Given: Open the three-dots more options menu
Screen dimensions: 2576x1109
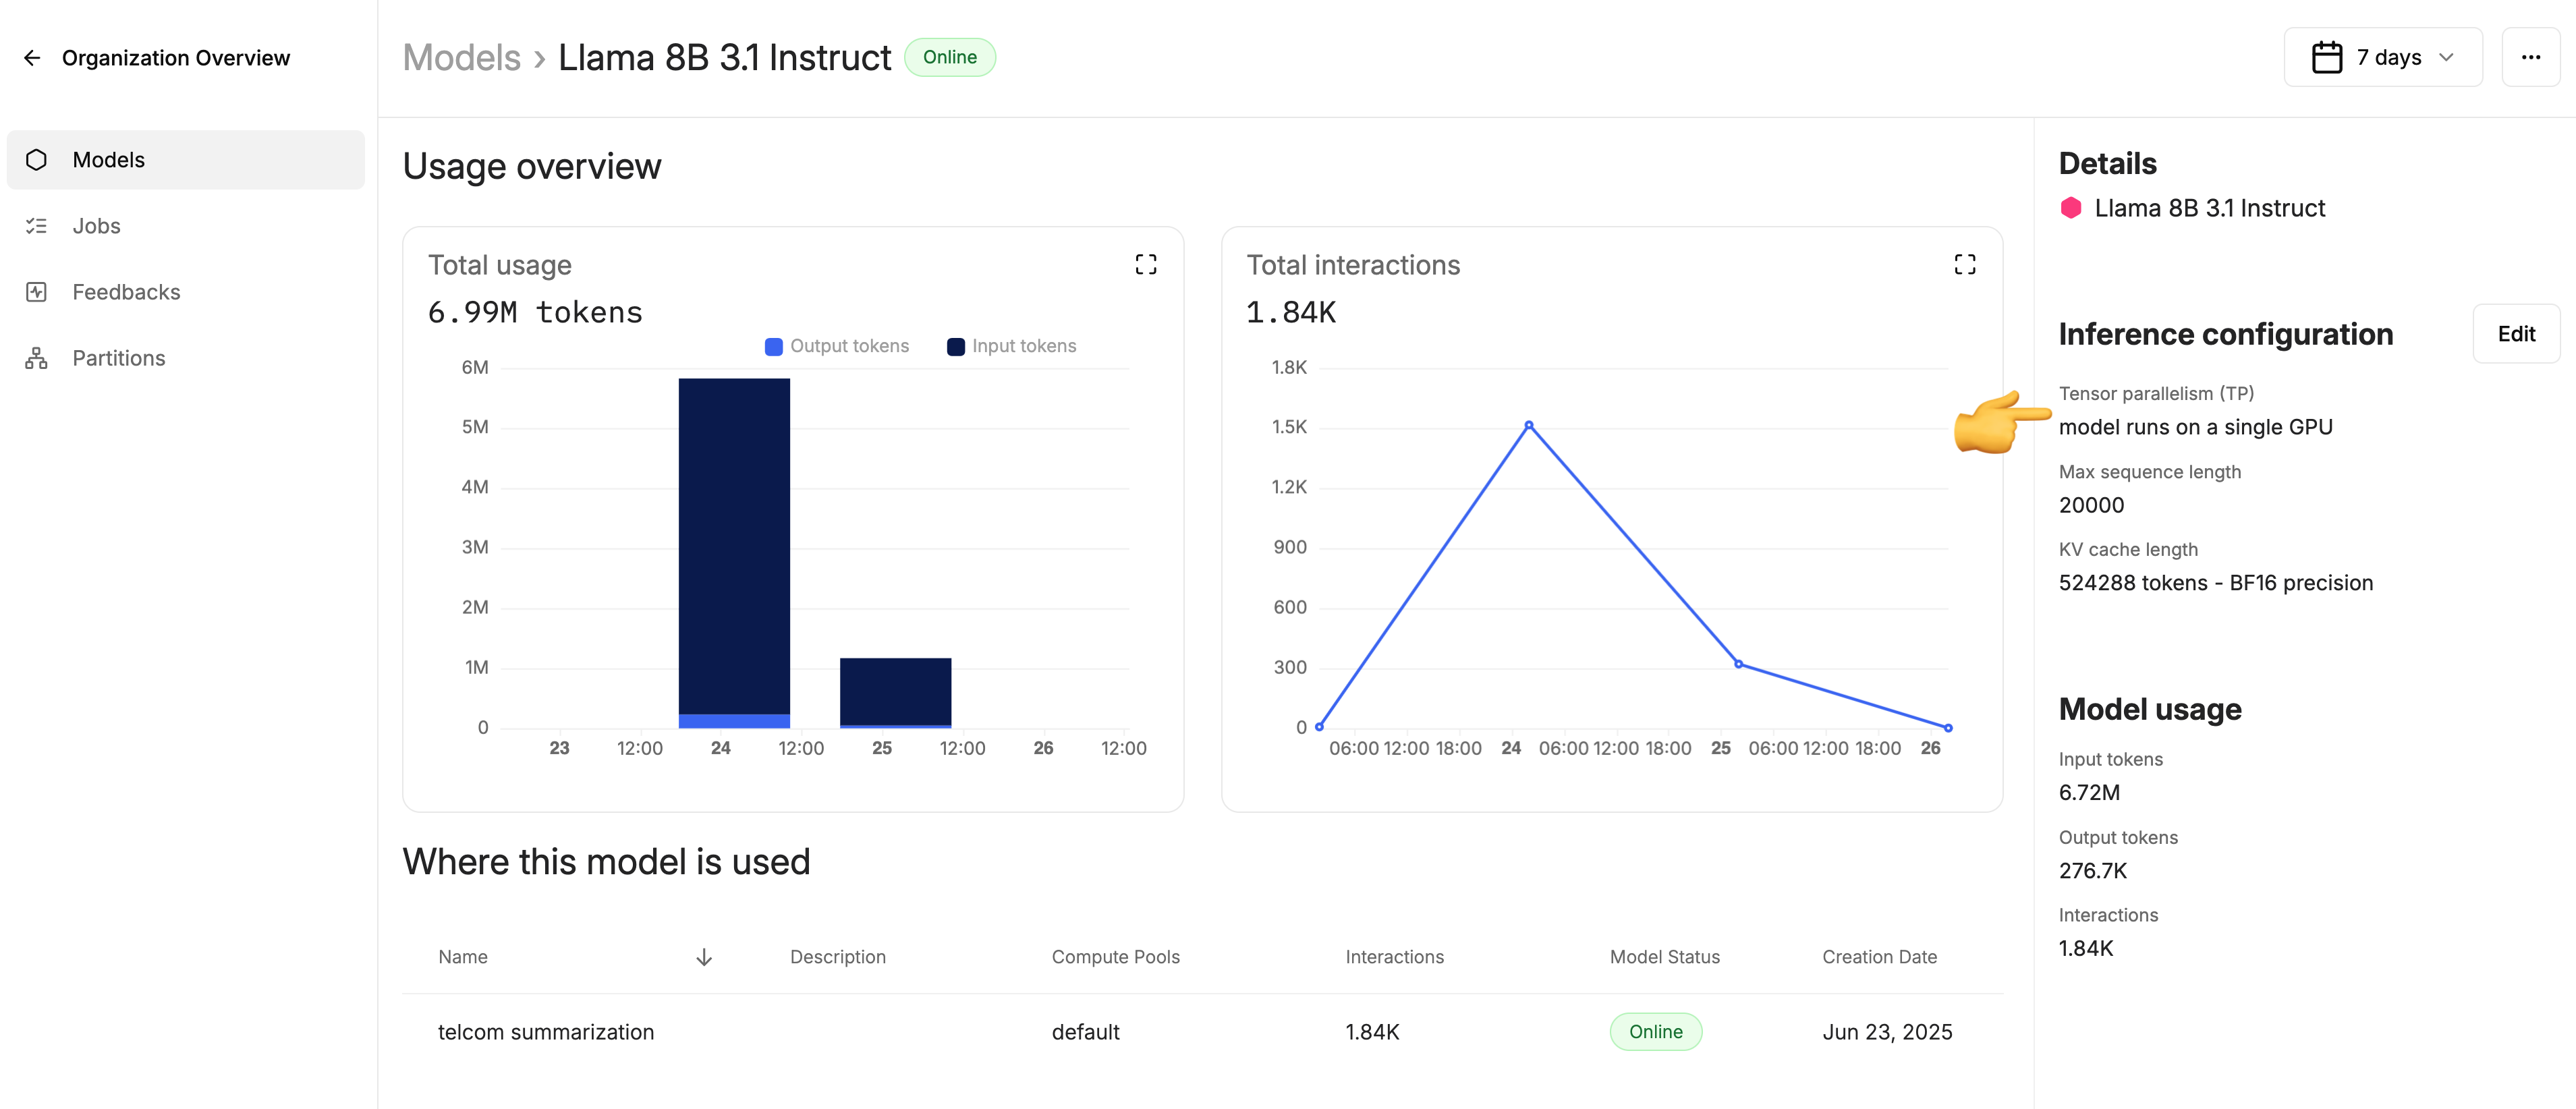Looking at the screenshot, I should click(2530, 58).
